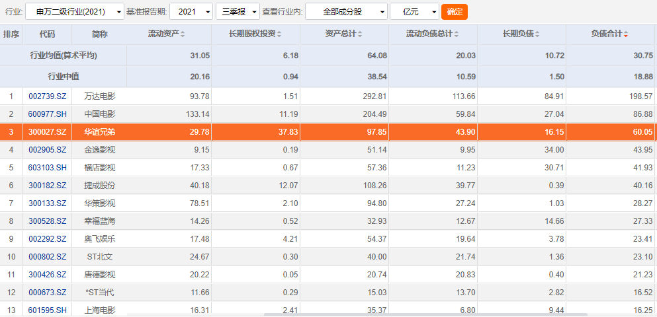Select the 中国电影 company name

click(100, 114)
